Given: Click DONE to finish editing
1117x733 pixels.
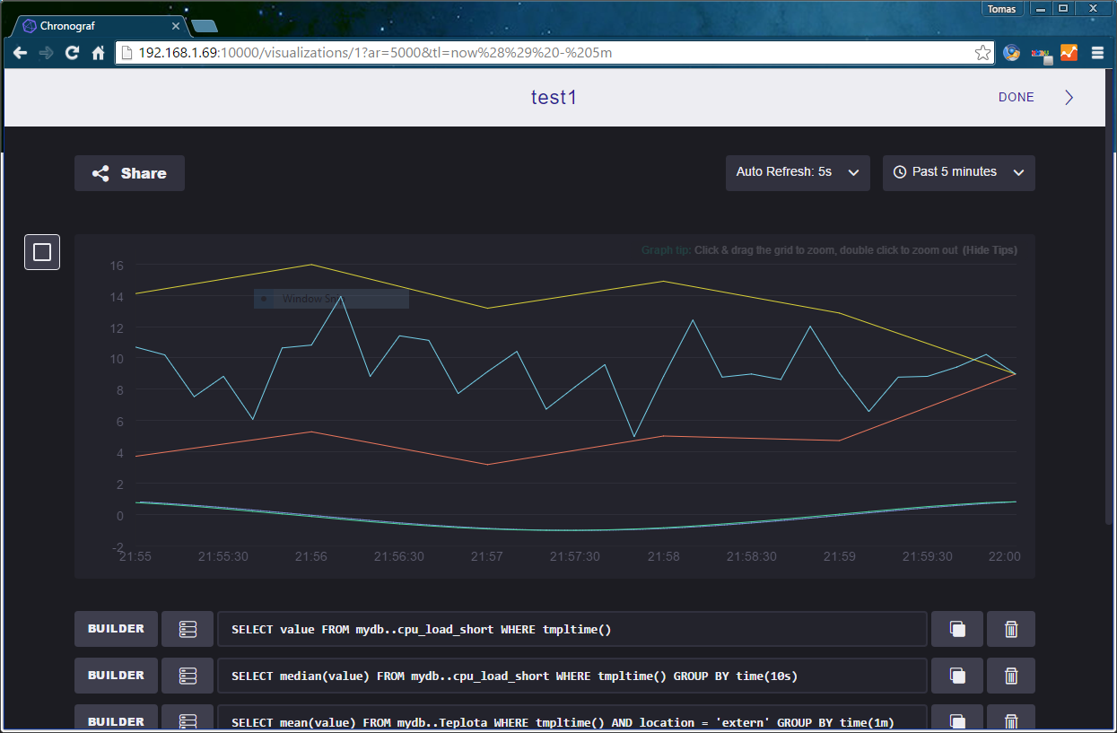Looking at the screenshot, I should (x=1016, y=97).
